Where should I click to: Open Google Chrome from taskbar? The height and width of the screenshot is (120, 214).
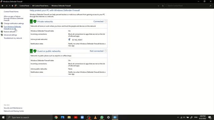(x=56, y=117)
